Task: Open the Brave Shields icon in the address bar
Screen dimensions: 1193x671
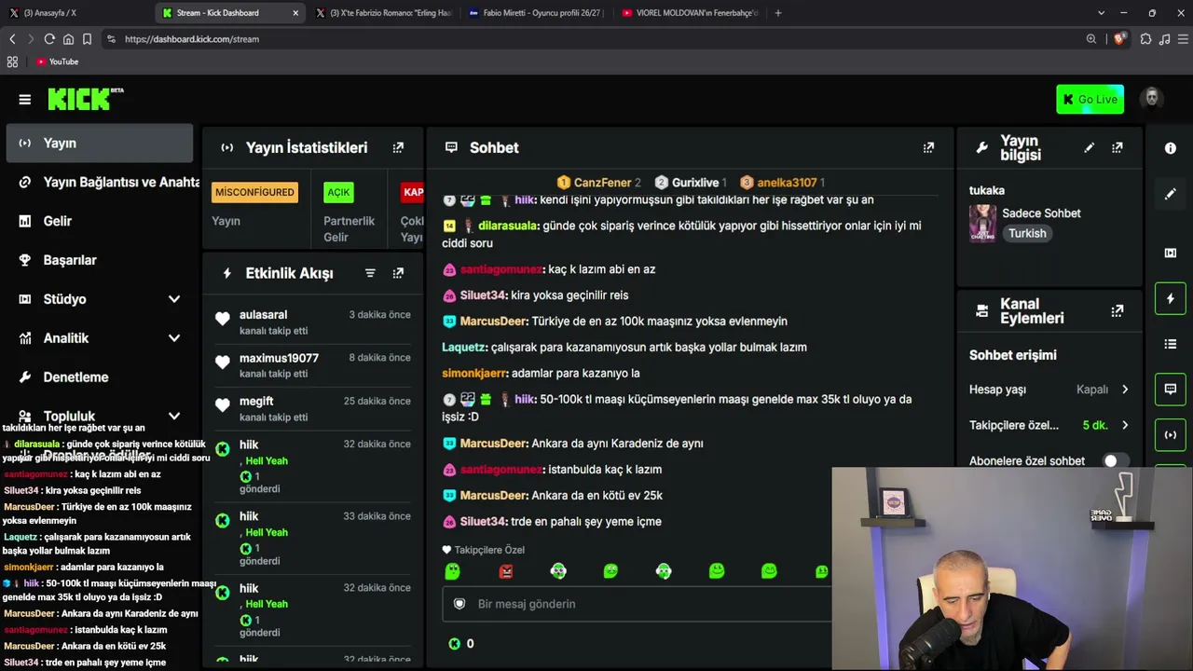Action: pos(1119,39)
